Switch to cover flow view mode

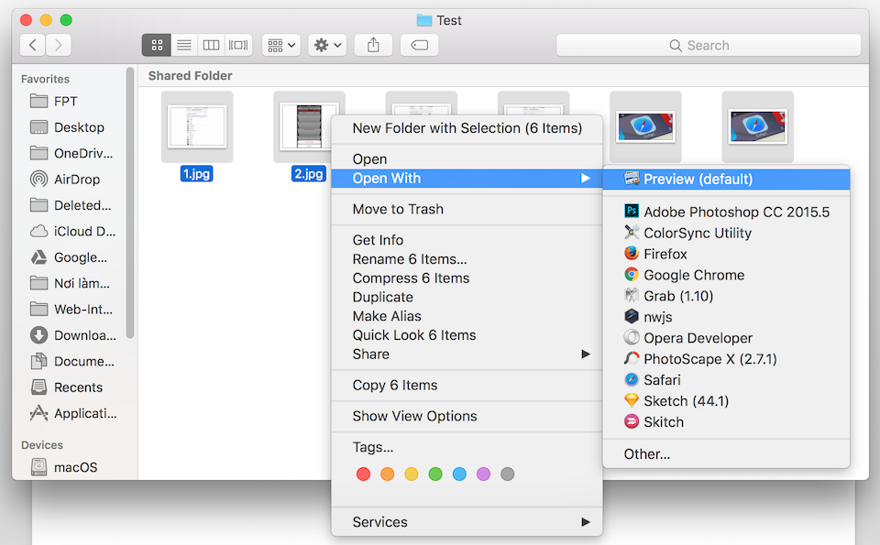237,44
